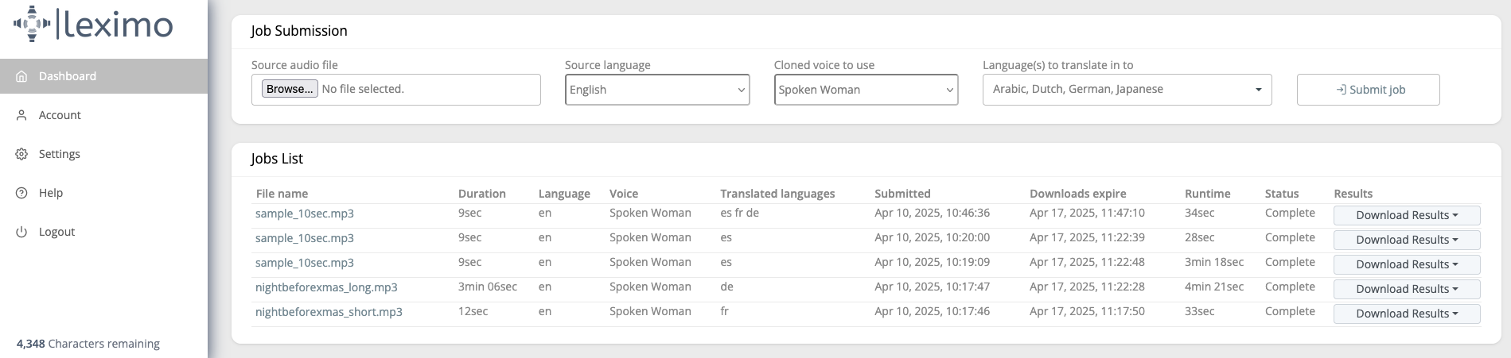
Task: Click the Logout power icon
Action: [21, 232]
